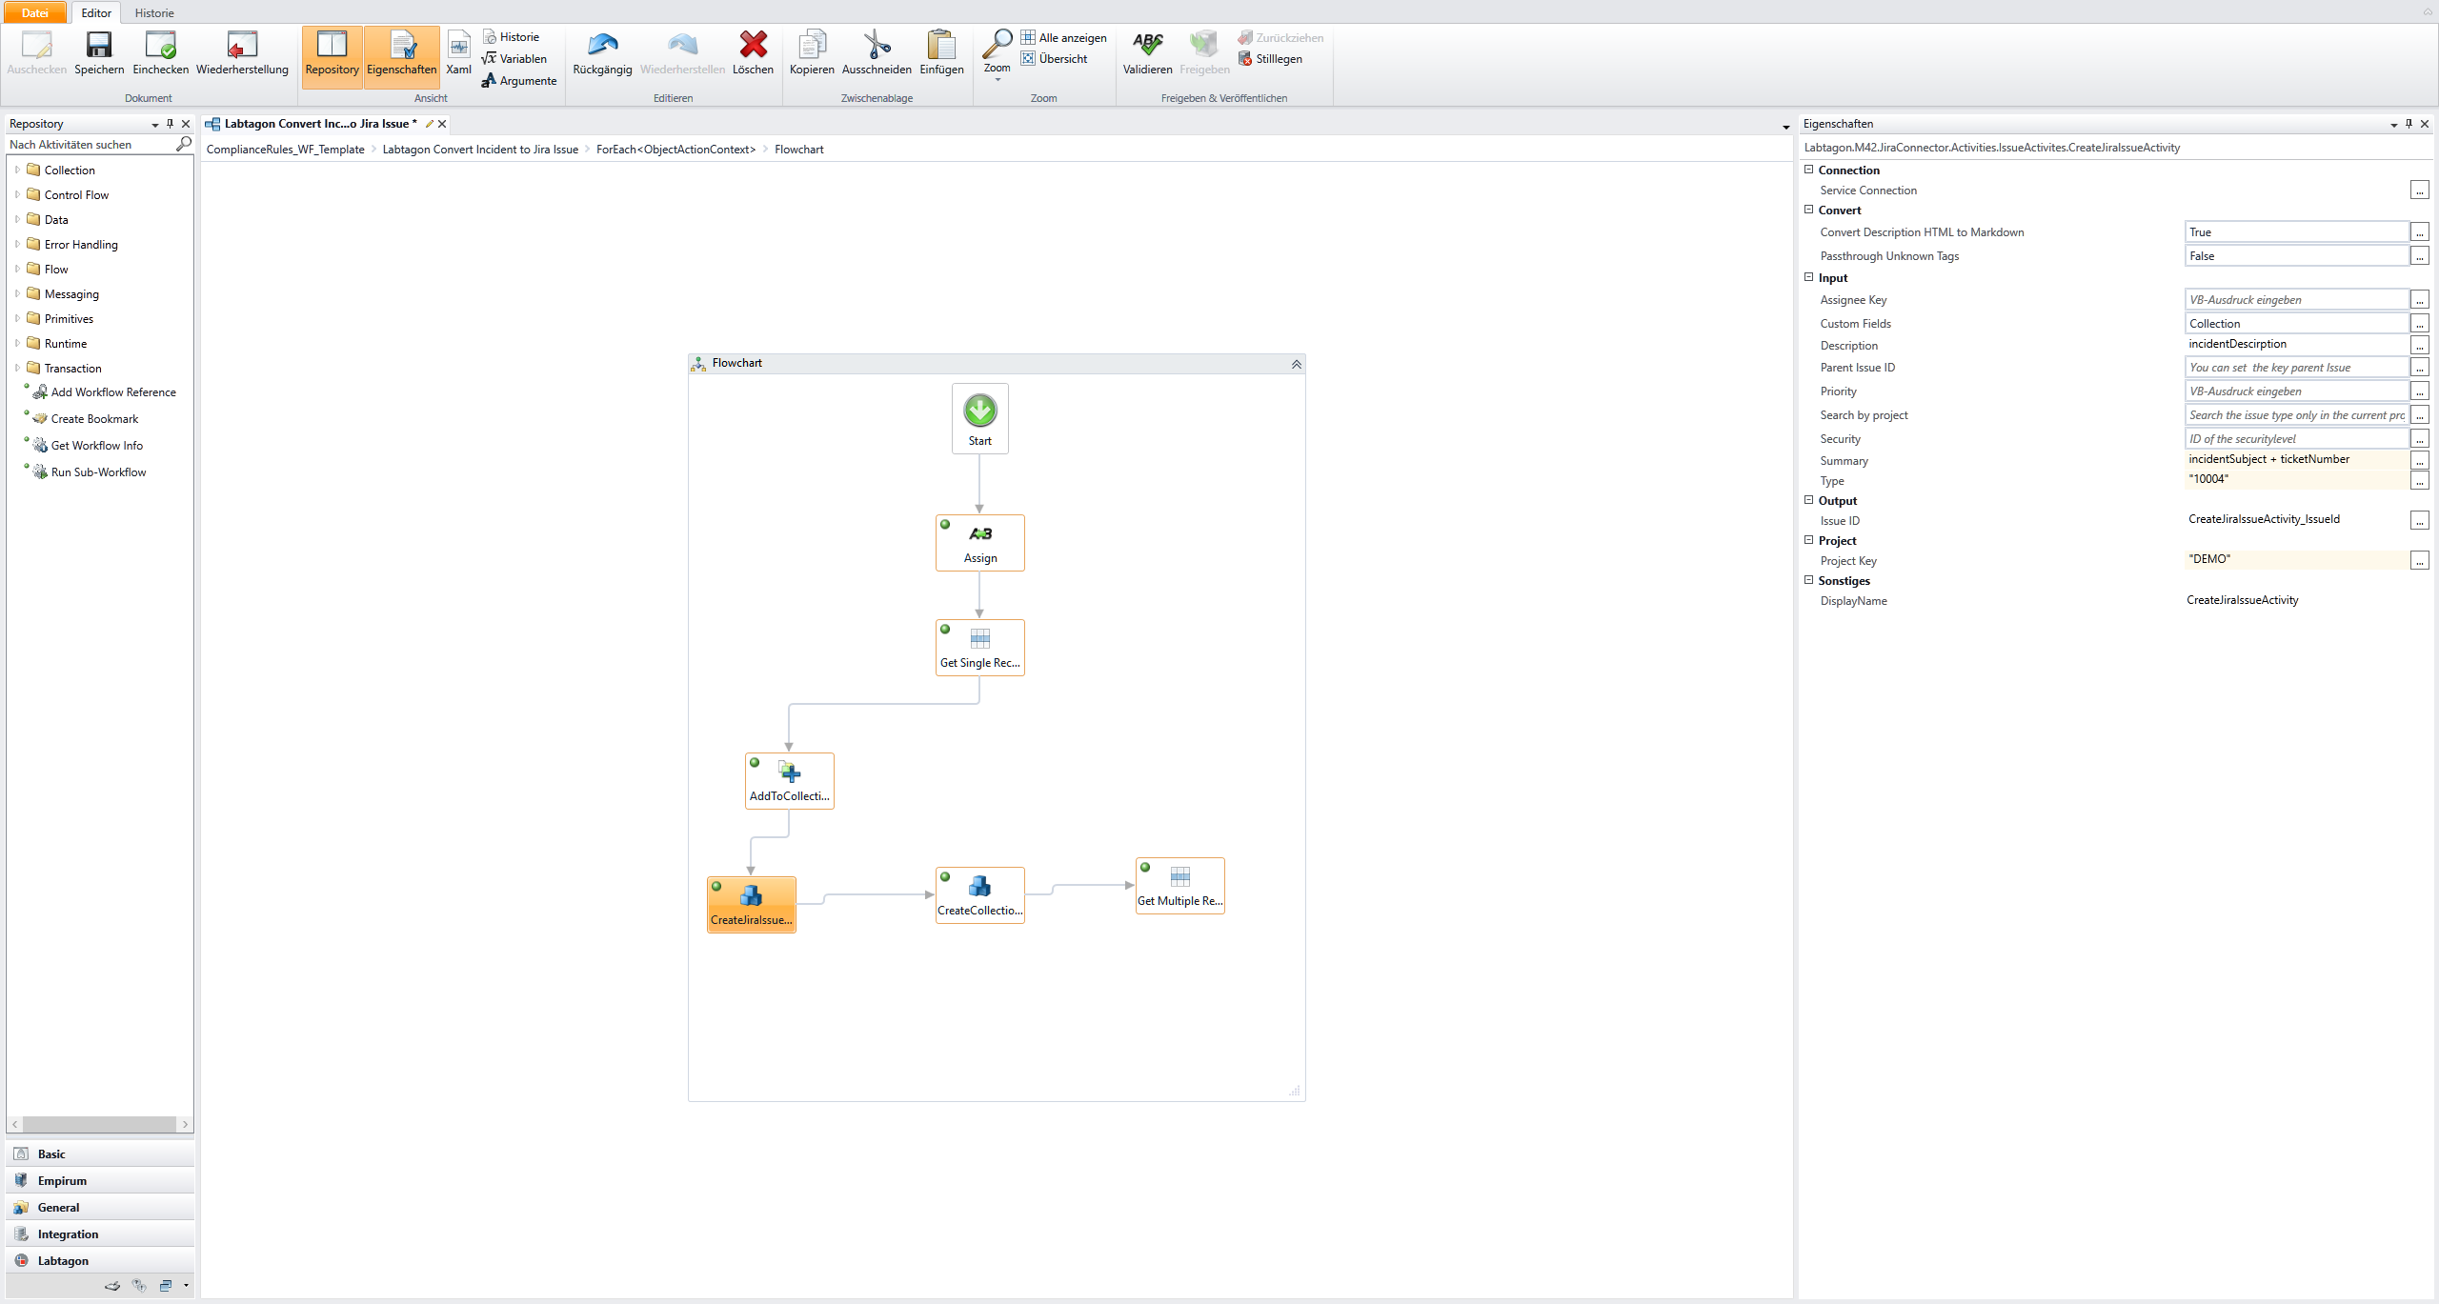The width and height of the screenshot is (2439, 1304).
Task: Click ForEach<ObjectActionContext> breadcrumb link
Action: (x=675, y=150)
